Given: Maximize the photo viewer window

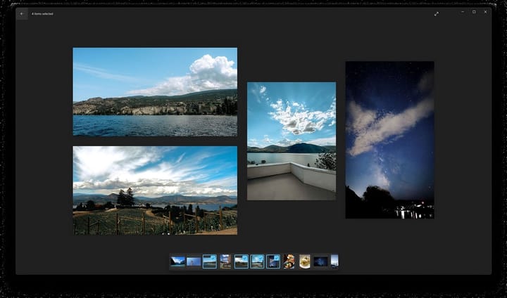Looking at the screenshot, I should coord(474,12).
